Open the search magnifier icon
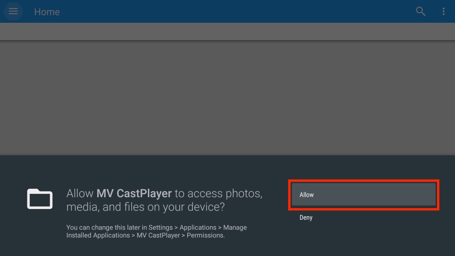 (420, 11)
